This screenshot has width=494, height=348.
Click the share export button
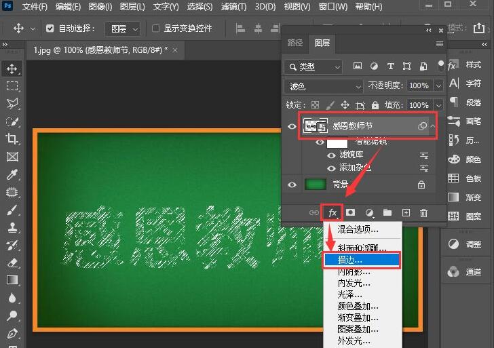(479, 28)
